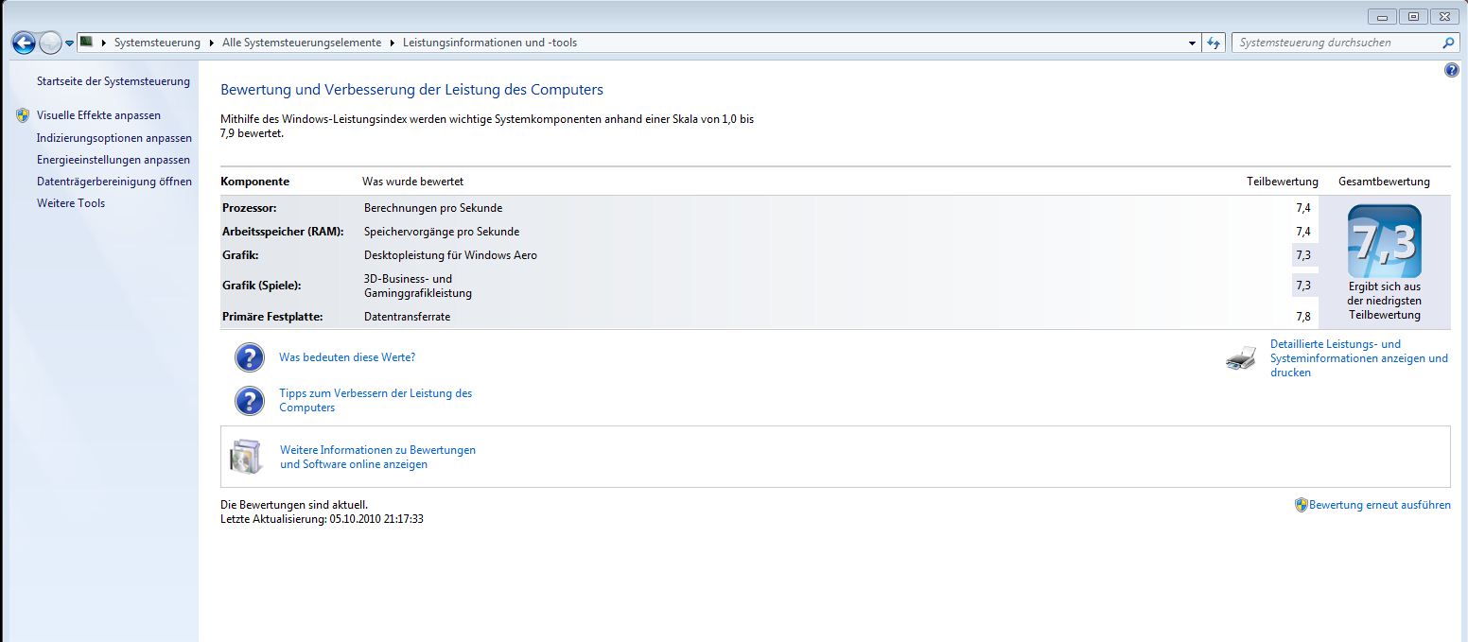The height and width of the screenshot is (642, 1468).
Task: Go to 'Startseite der Systemsteuerung'
Action: coord(113,81)
